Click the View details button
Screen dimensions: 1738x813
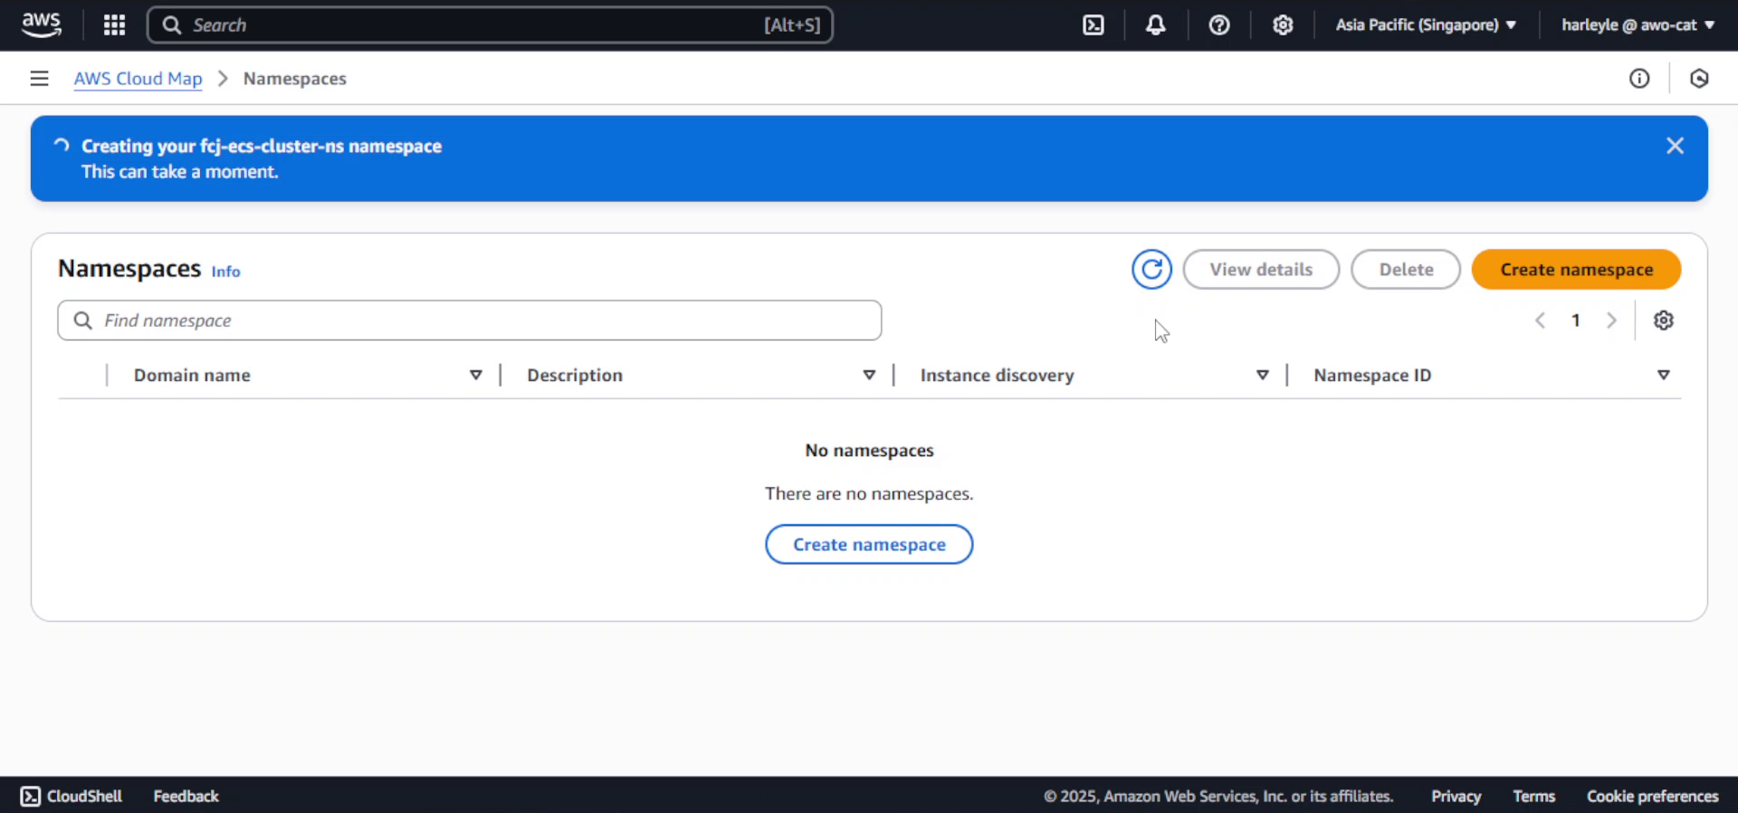(1261, 270)
